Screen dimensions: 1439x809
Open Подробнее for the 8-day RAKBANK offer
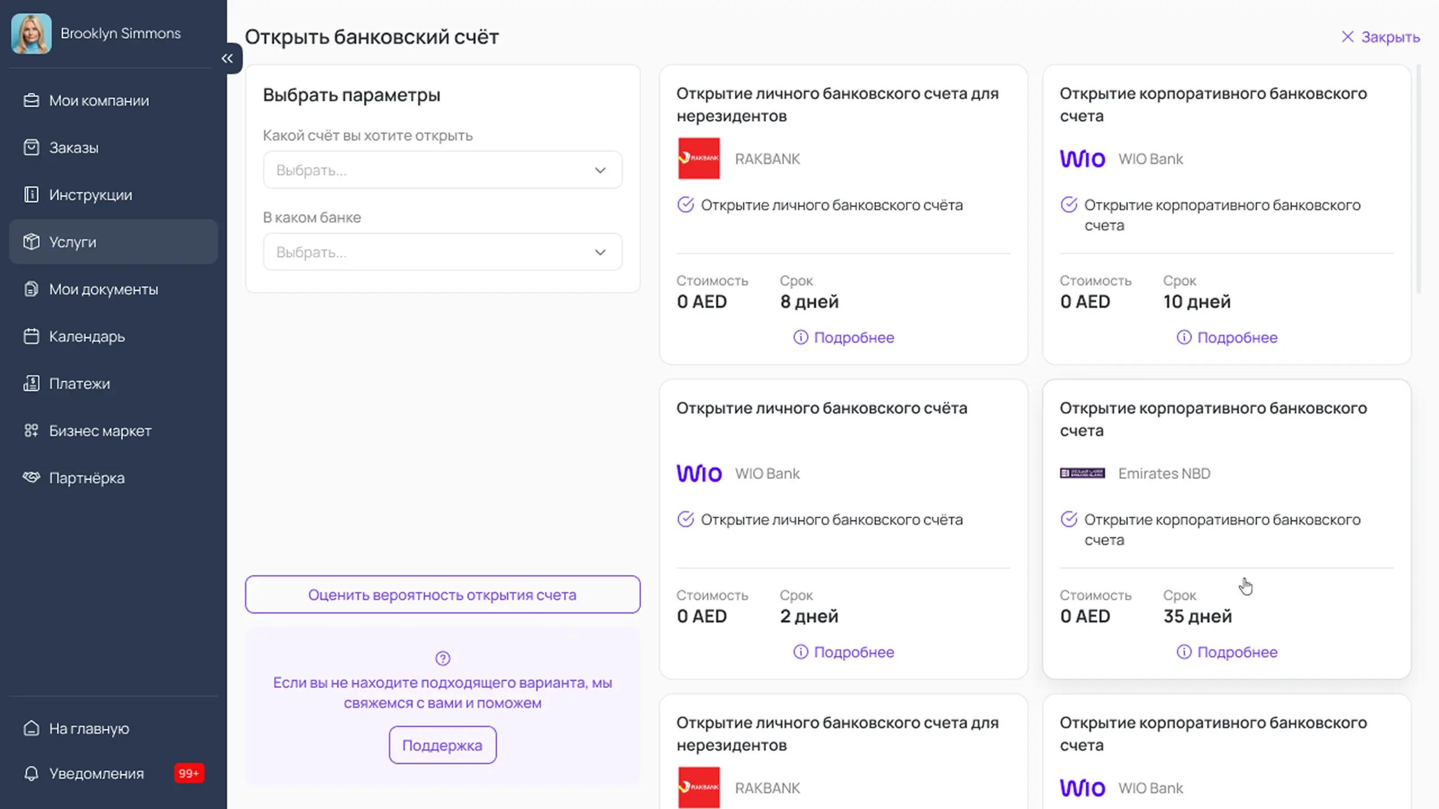click(x=844, y=338)
